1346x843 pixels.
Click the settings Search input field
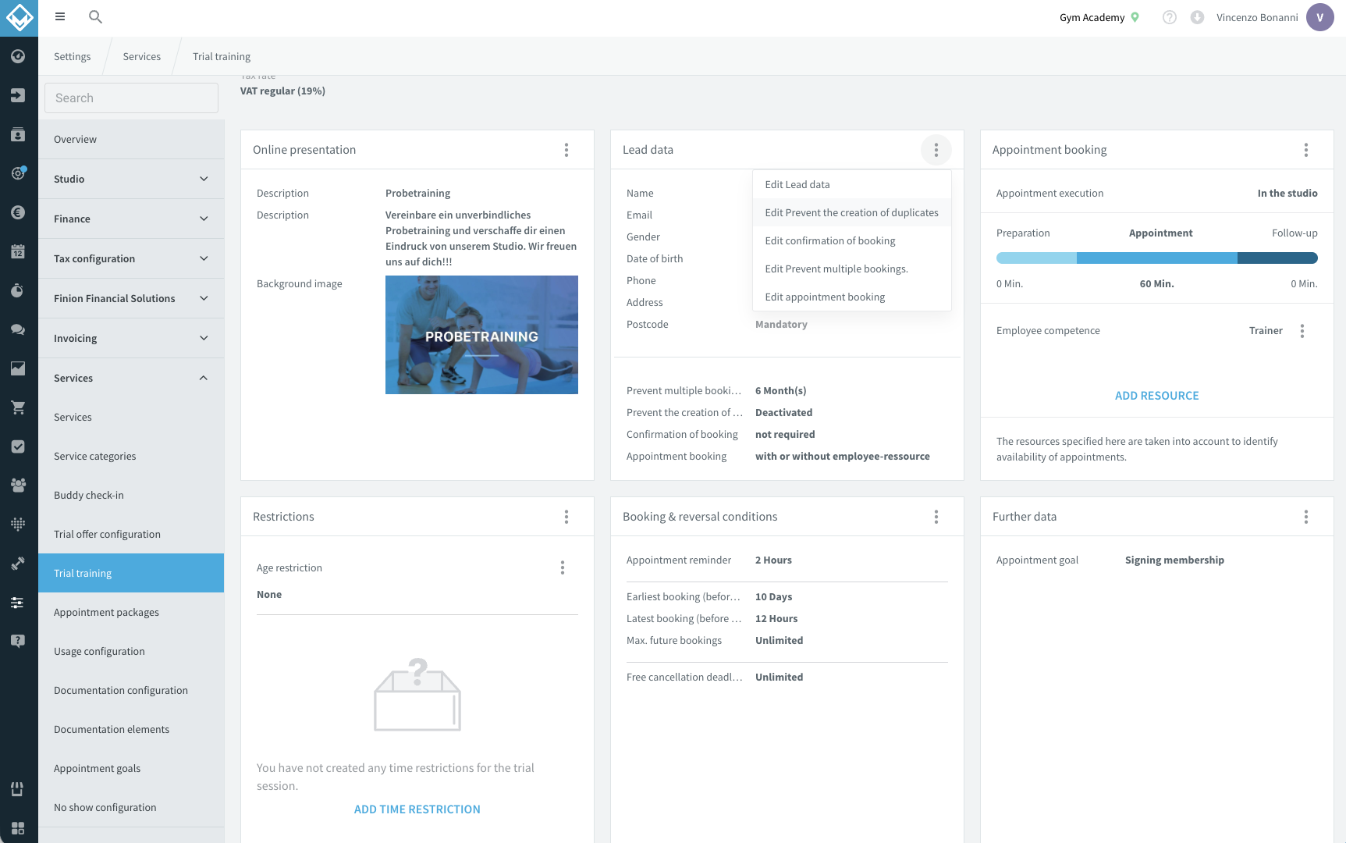point(131,98)
